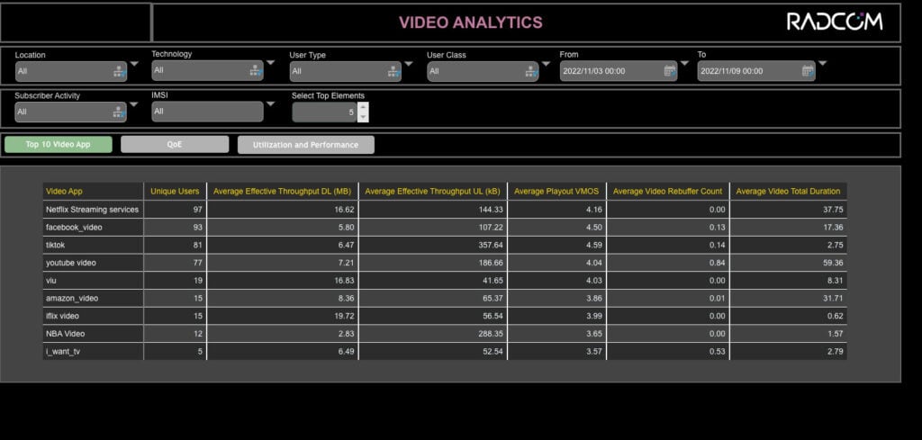922x440 pixels.
Task: Click the Select Top Elements number field
Action: point(324,112)
